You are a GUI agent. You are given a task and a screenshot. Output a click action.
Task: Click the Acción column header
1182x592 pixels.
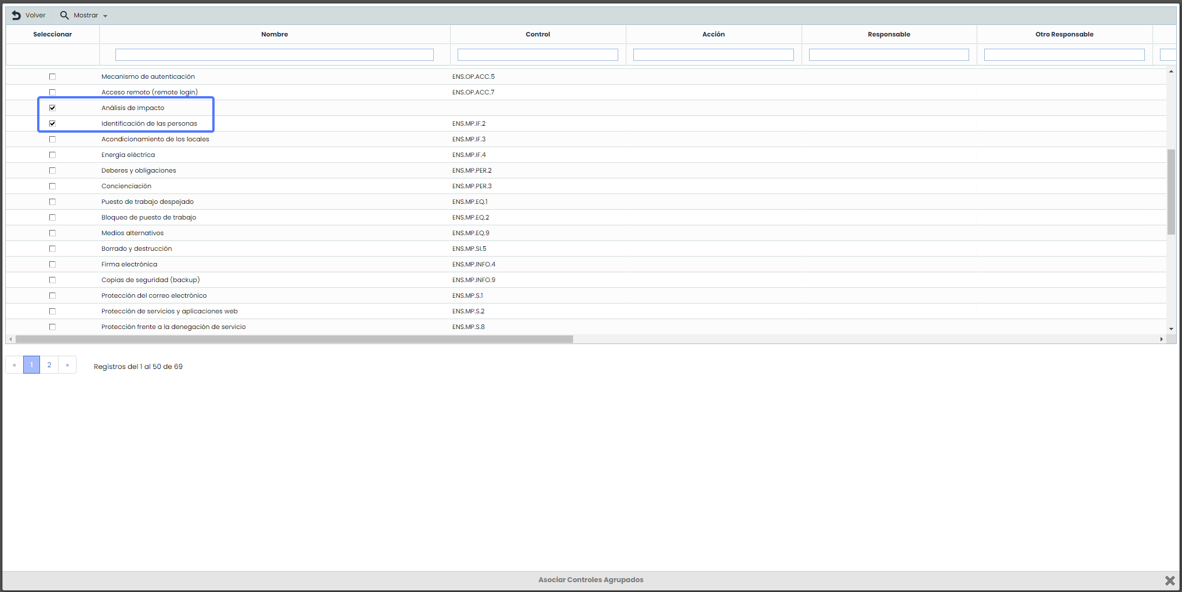tap(713, 34)
